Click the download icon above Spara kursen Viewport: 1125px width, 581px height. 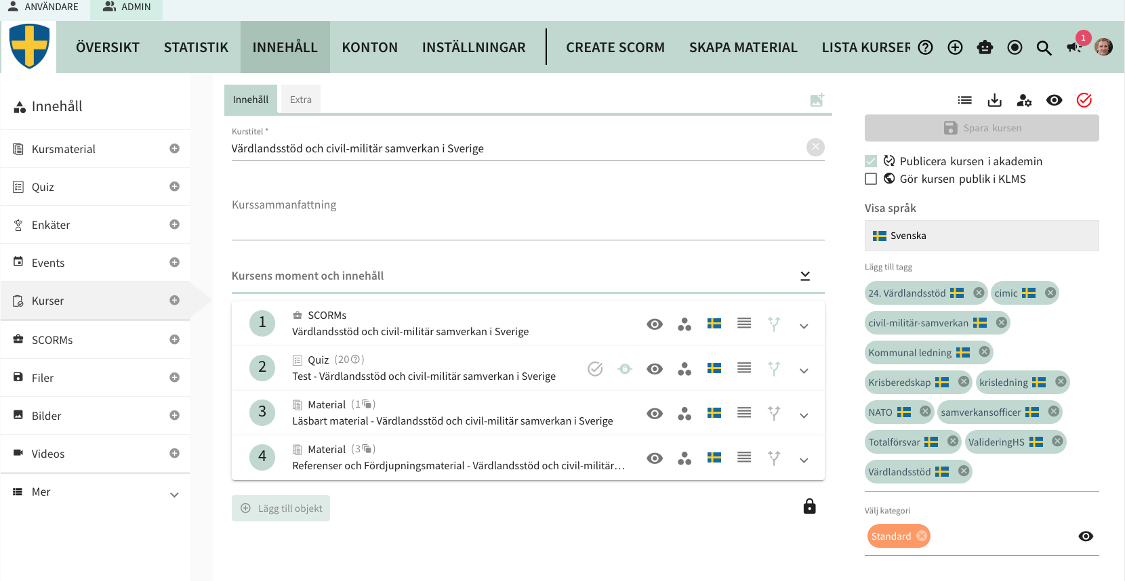[994, 100]
